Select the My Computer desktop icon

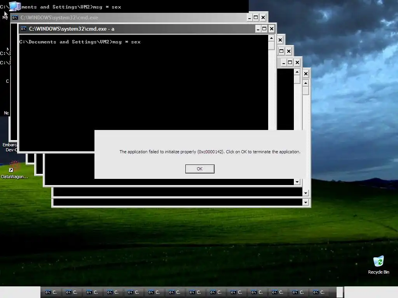(14, 6)
